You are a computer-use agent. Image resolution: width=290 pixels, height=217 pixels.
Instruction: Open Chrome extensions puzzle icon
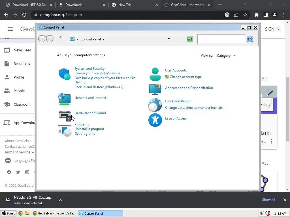[x=257, y=15]
